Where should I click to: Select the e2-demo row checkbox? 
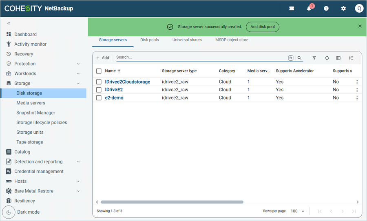point(99,98)
